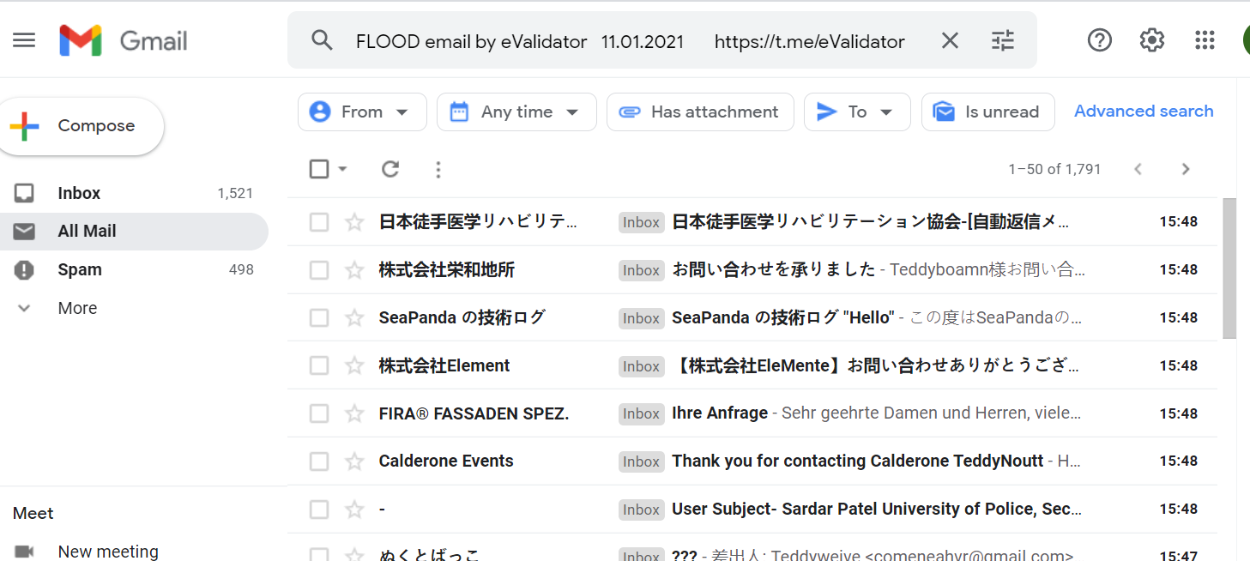
Task: Go to the Inbox folder
Action: coord(79,193)
